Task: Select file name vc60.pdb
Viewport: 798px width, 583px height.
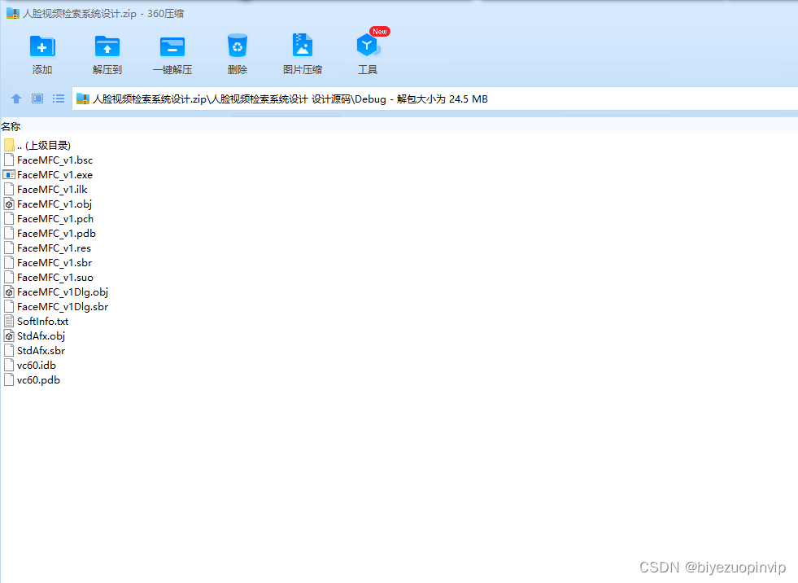Action: [x=39, y=380]
